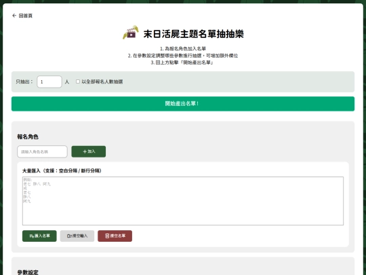Click the green 開始產出名單 button
The height and width of the screenshot is (275, 366).
183,104
